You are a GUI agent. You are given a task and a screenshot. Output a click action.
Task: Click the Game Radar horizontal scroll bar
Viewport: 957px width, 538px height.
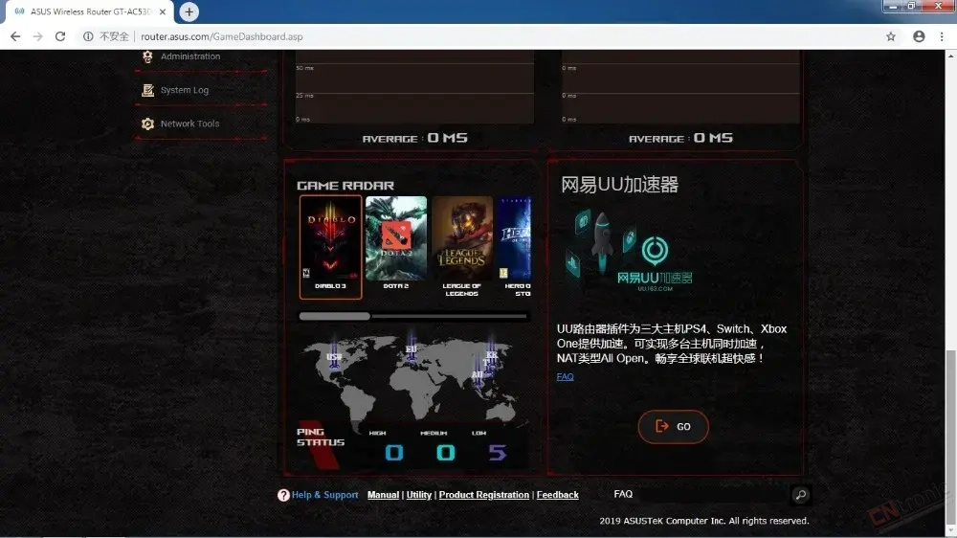[x=413, y=316]
